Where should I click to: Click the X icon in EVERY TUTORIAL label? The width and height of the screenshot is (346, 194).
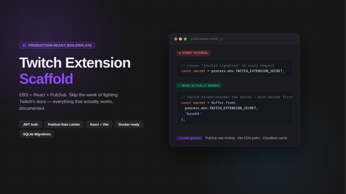tap(180, 53)
